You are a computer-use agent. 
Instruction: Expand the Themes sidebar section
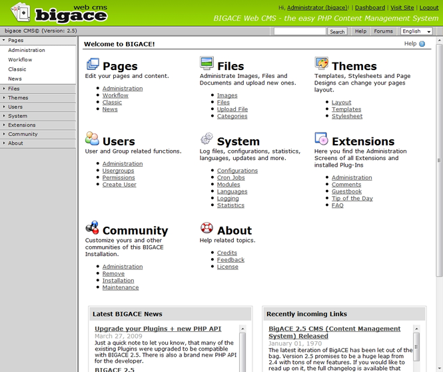tap(38, 98)
